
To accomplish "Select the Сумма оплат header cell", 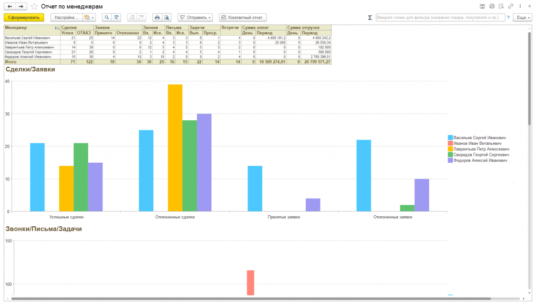I will point(264,27).
